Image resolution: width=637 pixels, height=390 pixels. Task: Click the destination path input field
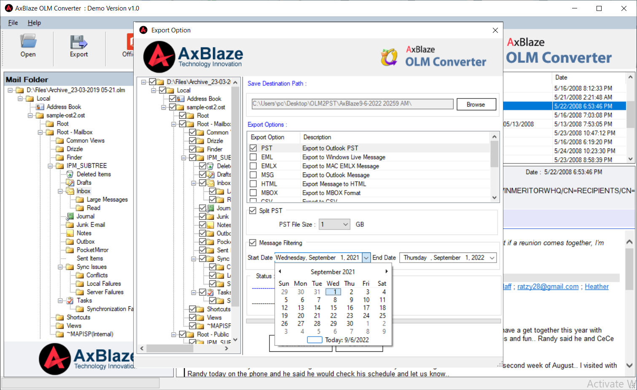(x=352, y=103)
